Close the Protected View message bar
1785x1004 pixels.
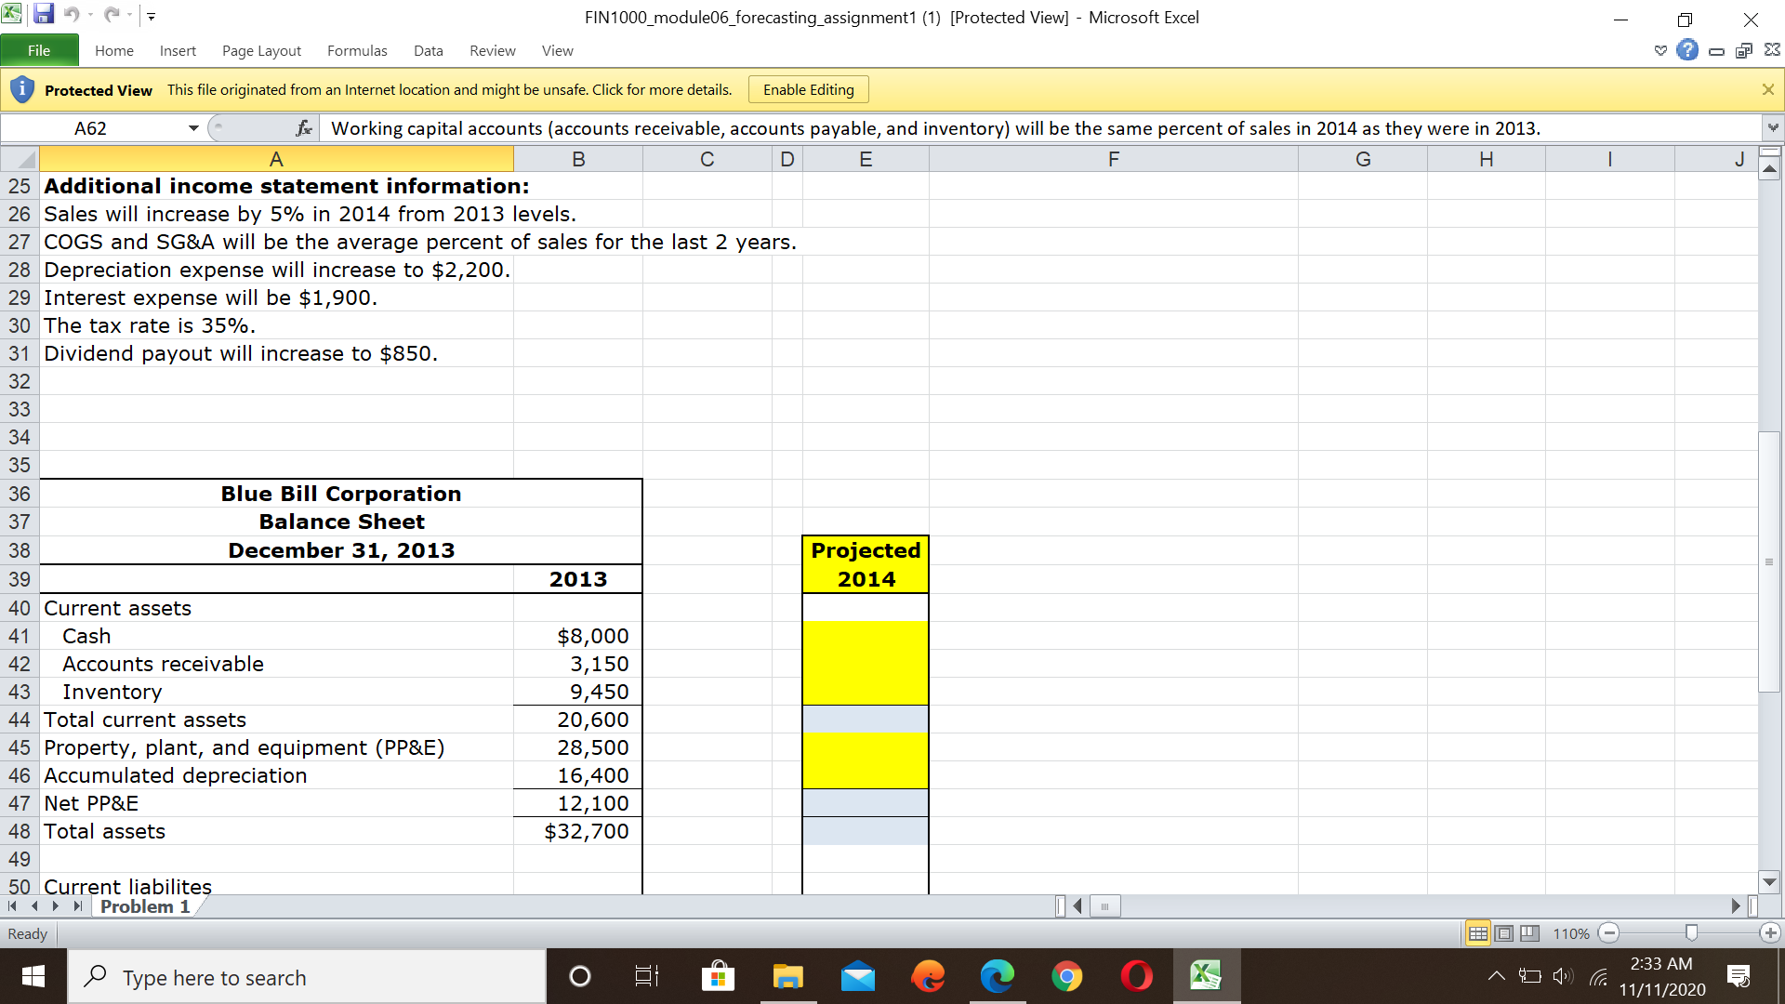point(1768,89)
